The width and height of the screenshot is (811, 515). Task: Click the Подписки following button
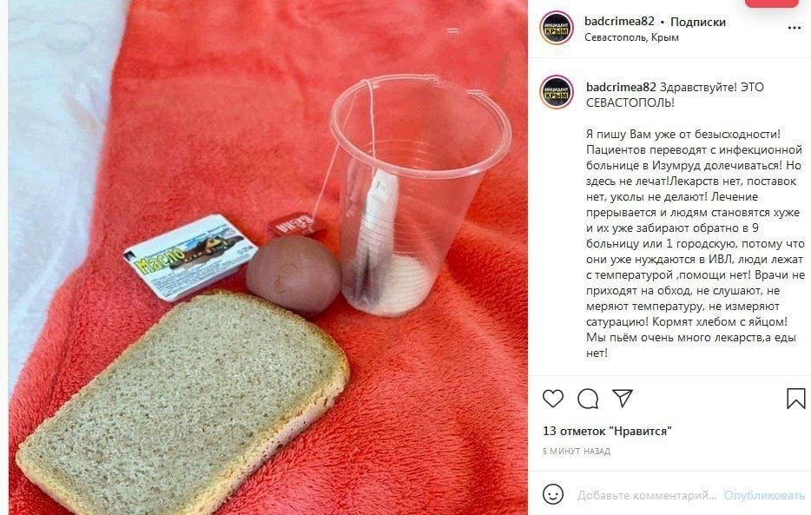tap(698, 22)
